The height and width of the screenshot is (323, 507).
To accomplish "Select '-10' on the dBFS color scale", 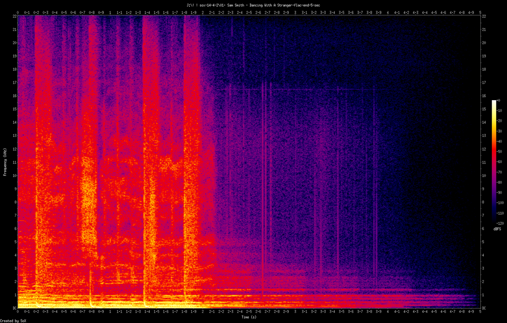I will pos(499,111).
